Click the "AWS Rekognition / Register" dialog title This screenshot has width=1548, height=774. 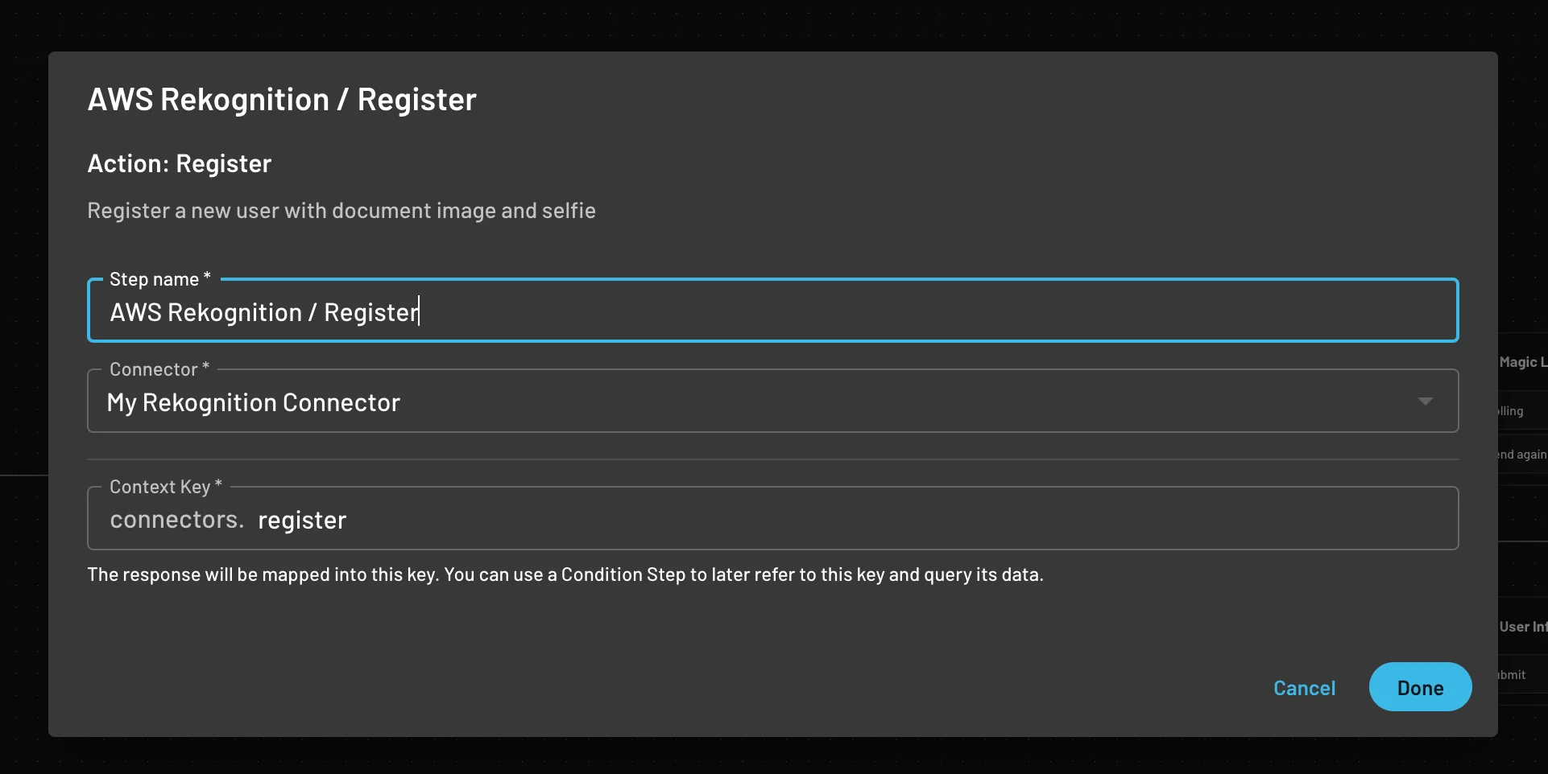pos(282,98)
